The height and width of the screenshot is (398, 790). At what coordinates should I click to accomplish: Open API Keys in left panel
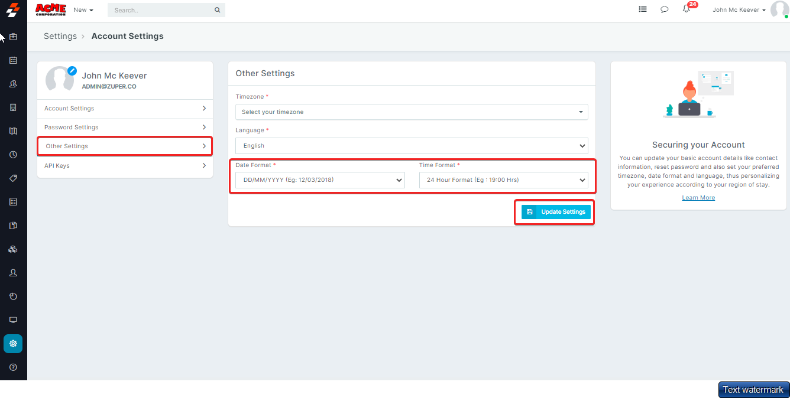pos(125,166)
